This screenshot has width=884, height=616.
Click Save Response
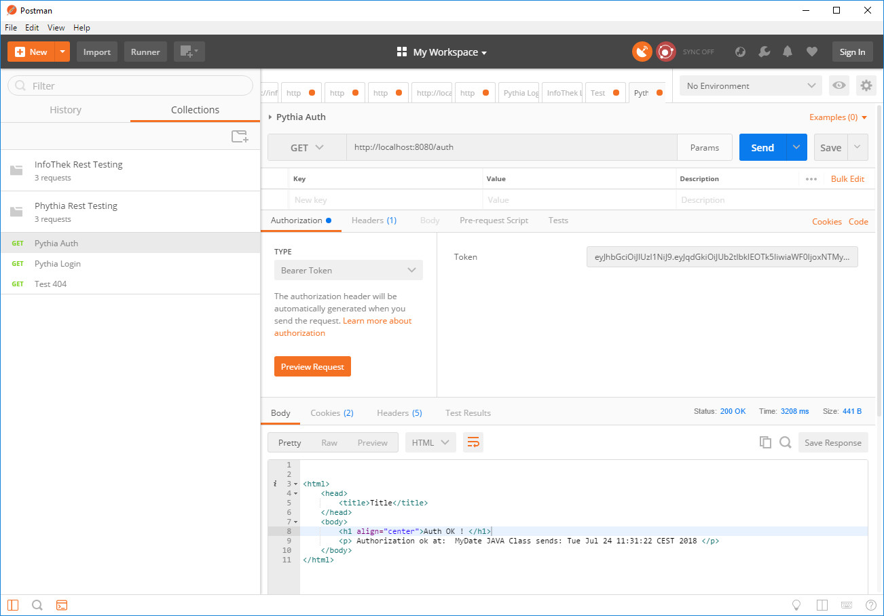point(833,442)
